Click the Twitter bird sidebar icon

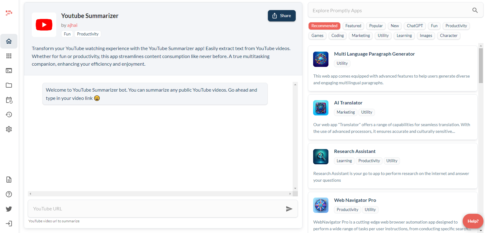tap(9, 209)
